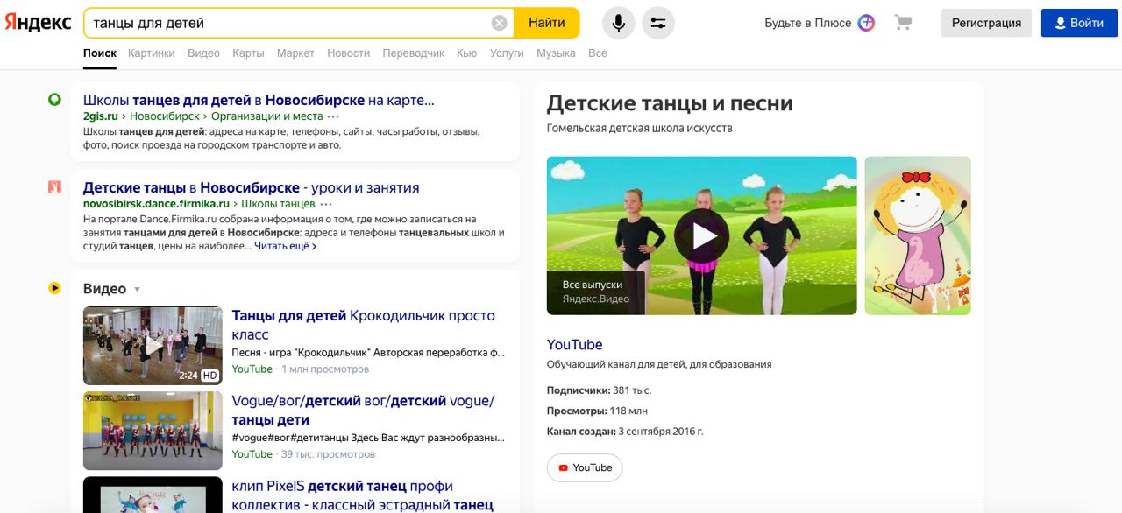Click Гомельская детская школа искусств text
This screenshot has width=1122, height=513.
640,128
